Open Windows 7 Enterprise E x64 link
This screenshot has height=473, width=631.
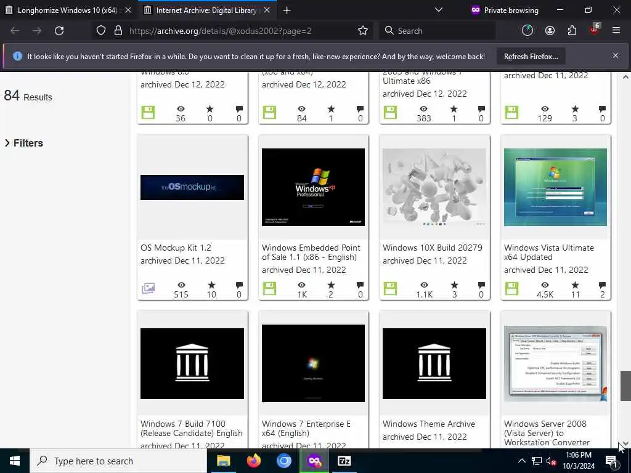306,429
